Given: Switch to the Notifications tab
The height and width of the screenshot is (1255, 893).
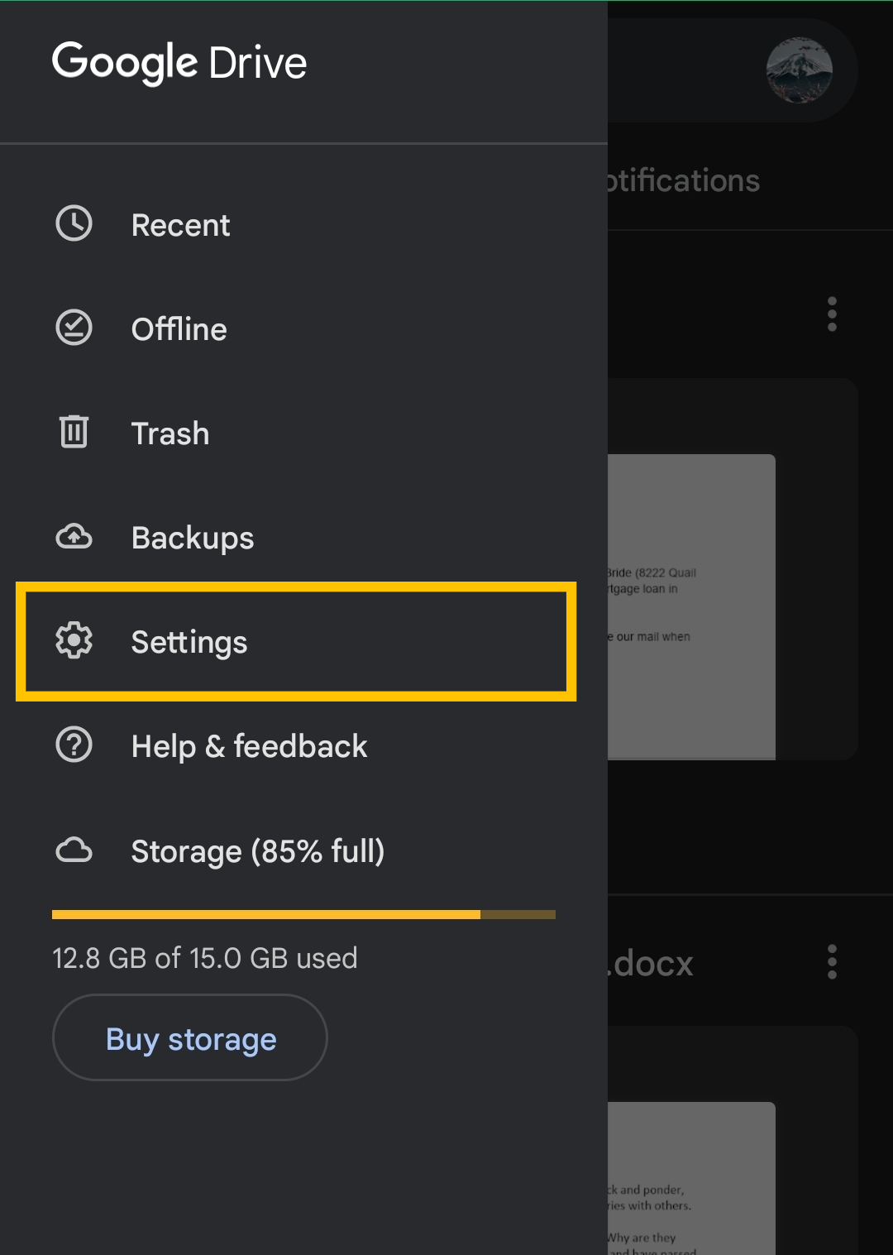Looking at the screenshot, I should tap(683, 181).
